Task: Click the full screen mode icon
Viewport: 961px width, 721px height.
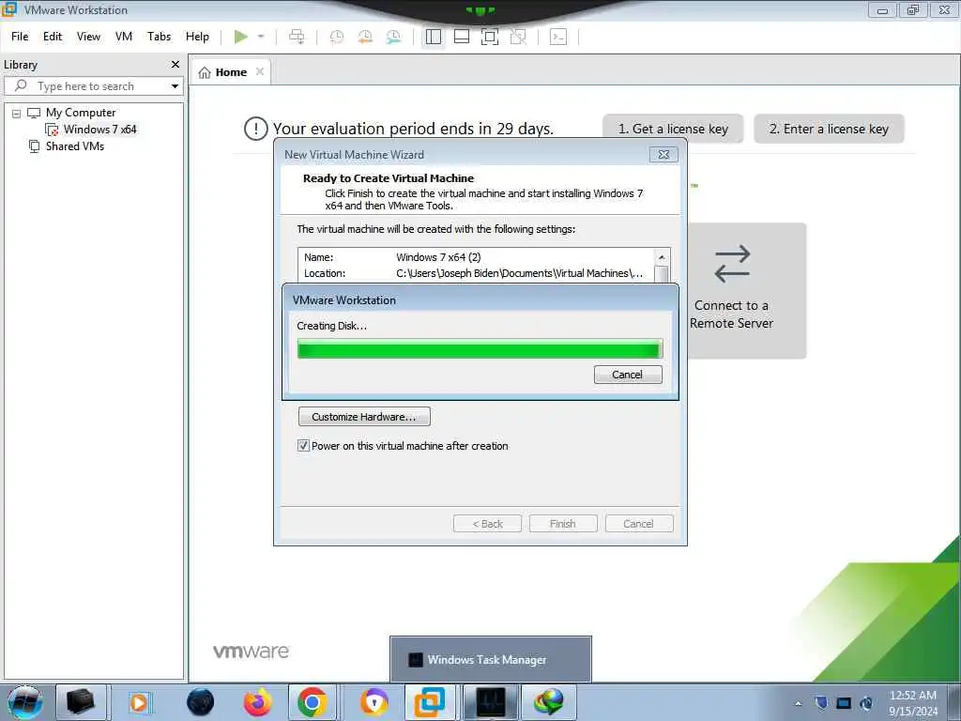Action: coord(490,37)
